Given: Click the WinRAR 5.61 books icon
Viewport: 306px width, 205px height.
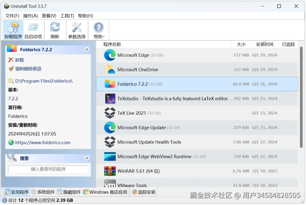Looking at the screenshot, I should [x=110, y=171].
